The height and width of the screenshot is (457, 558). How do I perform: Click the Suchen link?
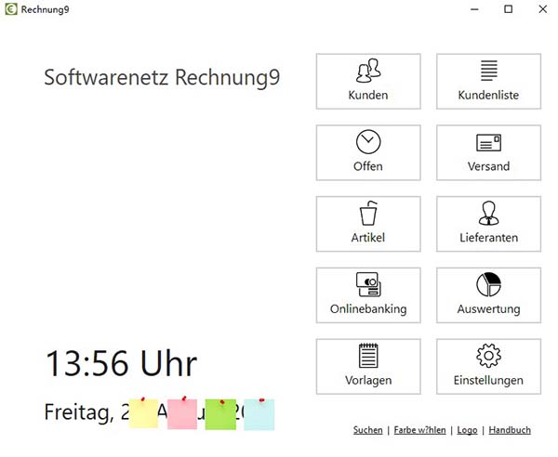click(x=367, y=430)
